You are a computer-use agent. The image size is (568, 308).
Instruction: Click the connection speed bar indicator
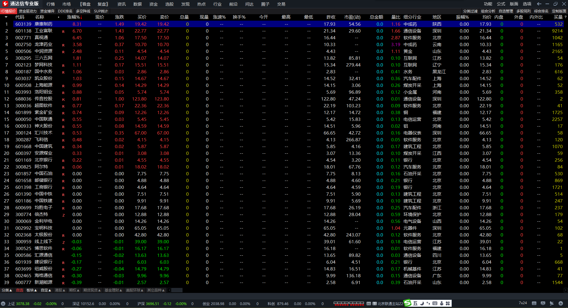point(349,303)
